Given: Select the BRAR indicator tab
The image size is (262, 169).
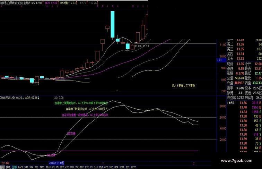Looking at the screenshot, I should (48, 167).
